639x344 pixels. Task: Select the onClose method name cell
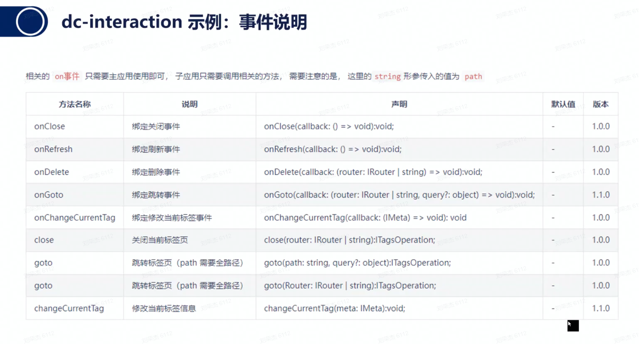point(49,126)
